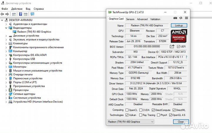Select the Radeon (TM) RX 480 Graphics device icon
Screen dimensions: 212x133
[14, 32]
